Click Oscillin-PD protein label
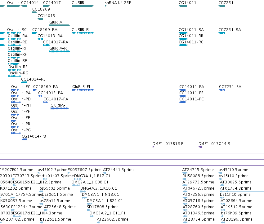Viewport: 264px width, 224px height. click(x=21, y=99)
